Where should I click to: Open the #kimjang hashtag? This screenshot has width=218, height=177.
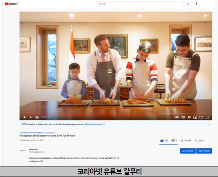(23, 133)
